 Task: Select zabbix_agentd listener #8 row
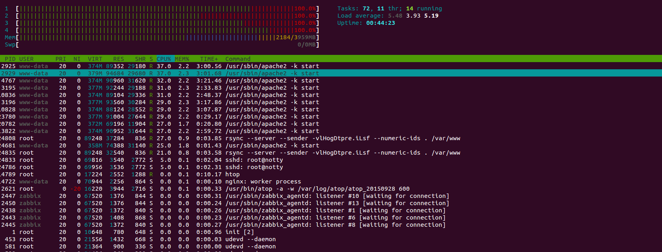click(331, 225)
